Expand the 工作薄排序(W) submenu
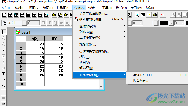Image resolution: width=188 pixels, height=106 pixels. coord(100,37)
